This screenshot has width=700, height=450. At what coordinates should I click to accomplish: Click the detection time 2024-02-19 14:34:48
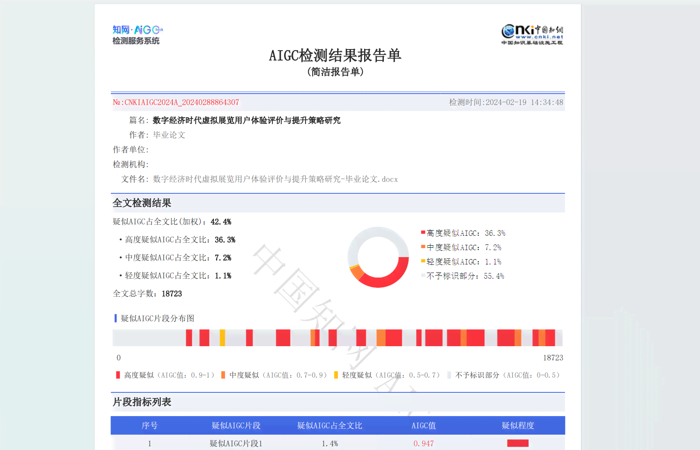(524, 102)
